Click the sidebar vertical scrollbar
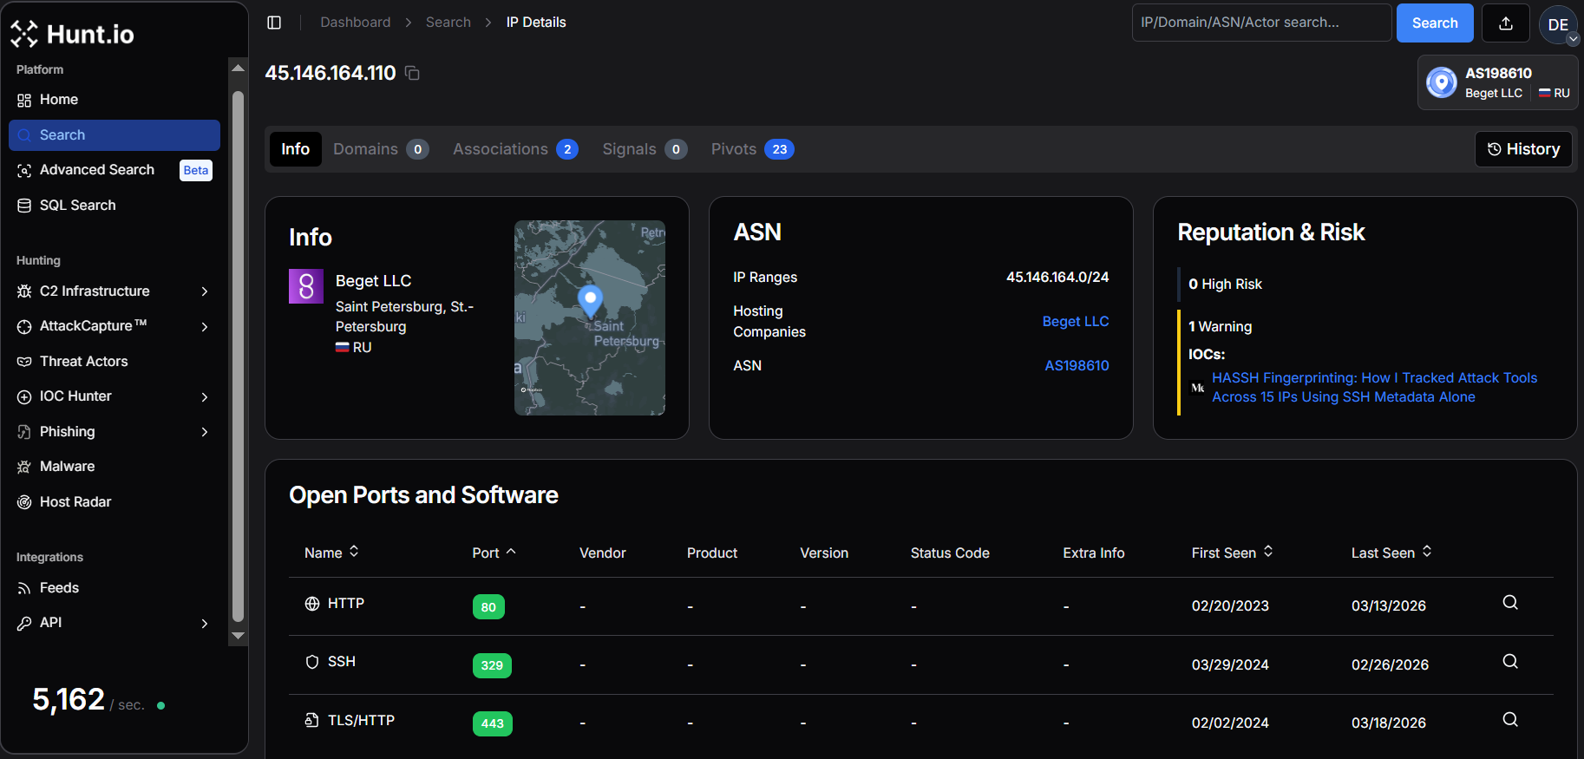The image size is (1584, 759). 238,356
